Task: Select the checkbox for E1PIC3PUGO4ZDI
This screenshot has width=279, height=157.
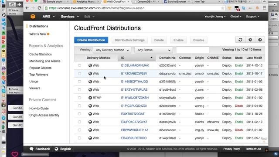Action: [x=79, y=106]
